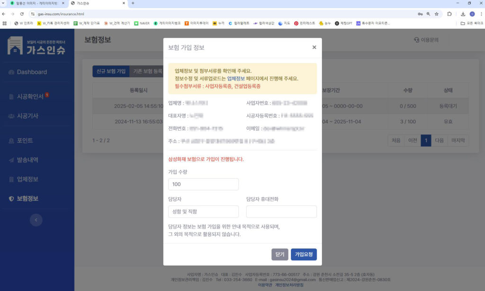Switch to the 신규 보험 가입 tab
Screen dimensions: 485x291
(x=110, y=71)
